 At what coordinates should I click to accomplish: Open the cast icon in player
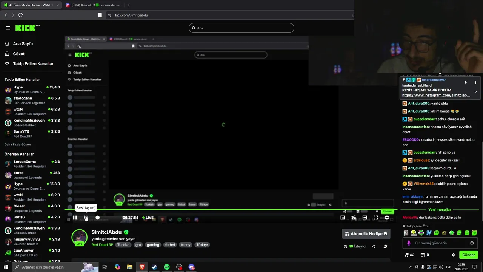354,218
